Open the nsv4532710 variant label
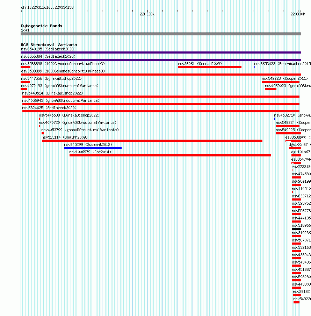The image size is (311, 316). tap(292, 115)
